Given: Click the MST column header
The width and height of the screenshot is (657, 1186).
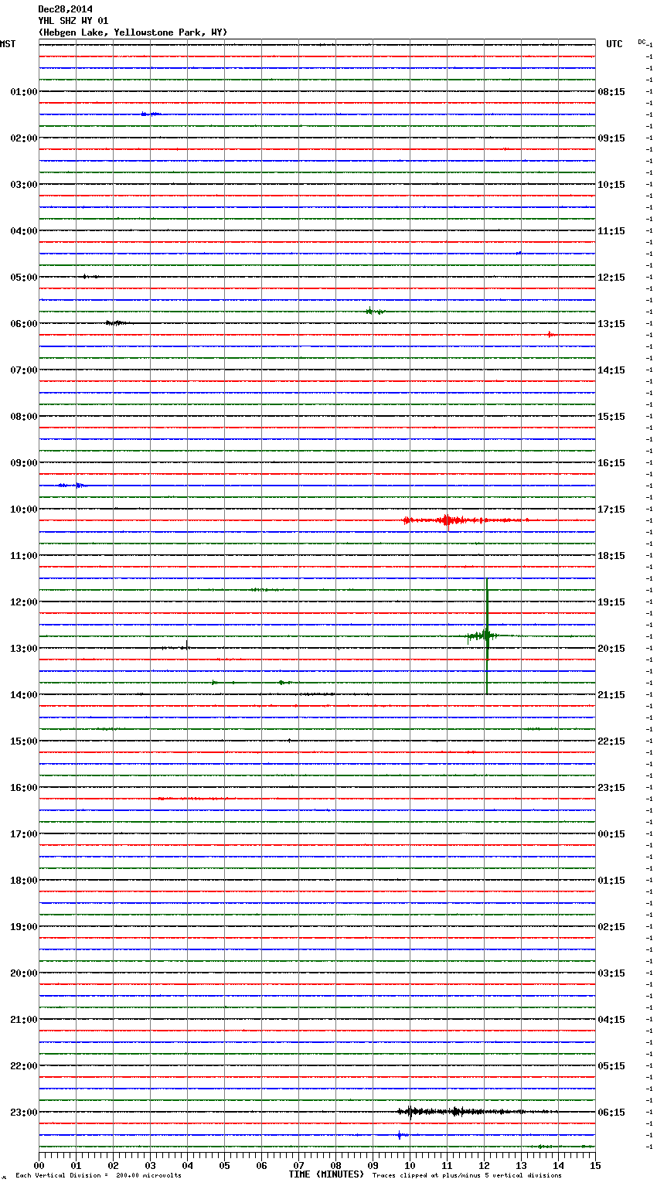Looking at the screenshot, I should [x=8, y=44].
